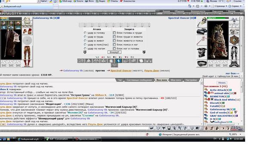Click the info icon next to Spectral-Dancer name
Image resolution: width=258 pixels, height=161 pixels.
tap(195, 18)
